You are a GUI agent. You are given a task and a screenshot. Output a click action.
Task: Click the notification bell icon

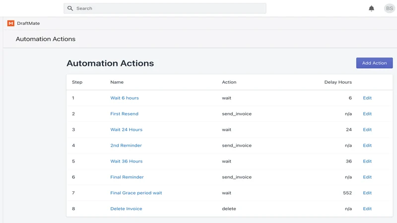[x=371, y=8]
